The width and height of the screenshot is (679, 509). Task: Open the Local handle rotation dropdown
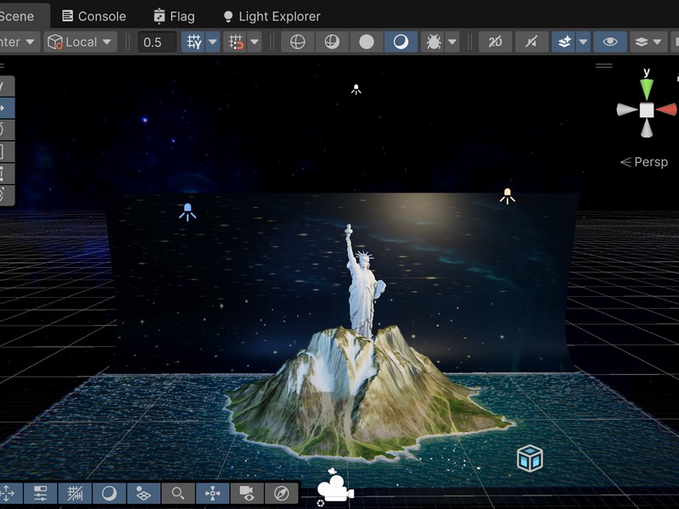click(x=81, y=42)
